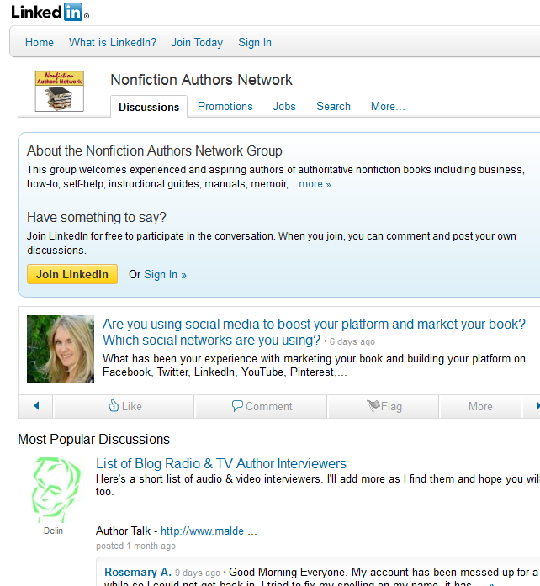Expand group description with more » link
540x586 pixels.
coord(315,184)
